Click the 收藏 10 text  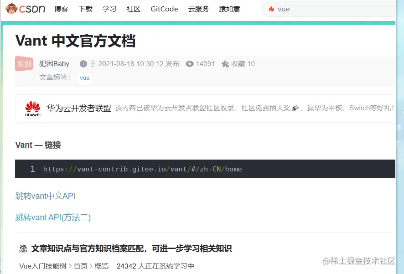[x=243, y=64]
